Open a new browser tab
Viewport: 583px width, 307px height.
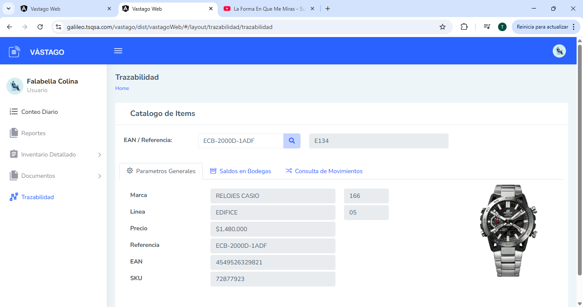click(x=328, y=9)
